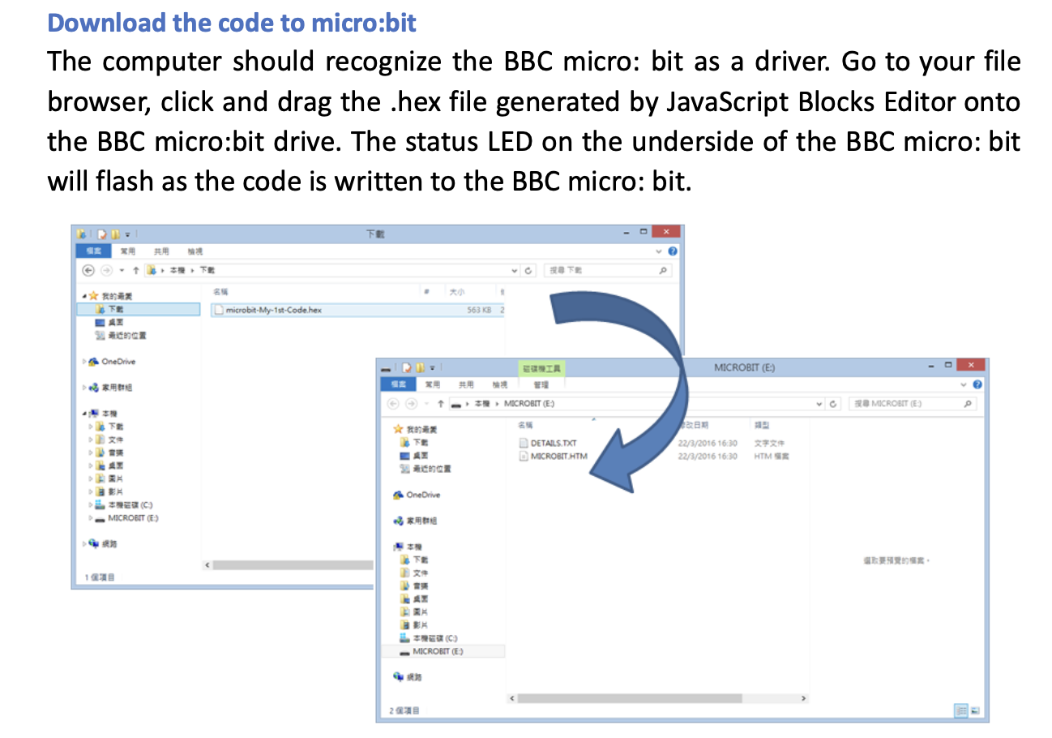Go up one level in MICROBIT window
The image size is (1052, 738).
(440, 403)
